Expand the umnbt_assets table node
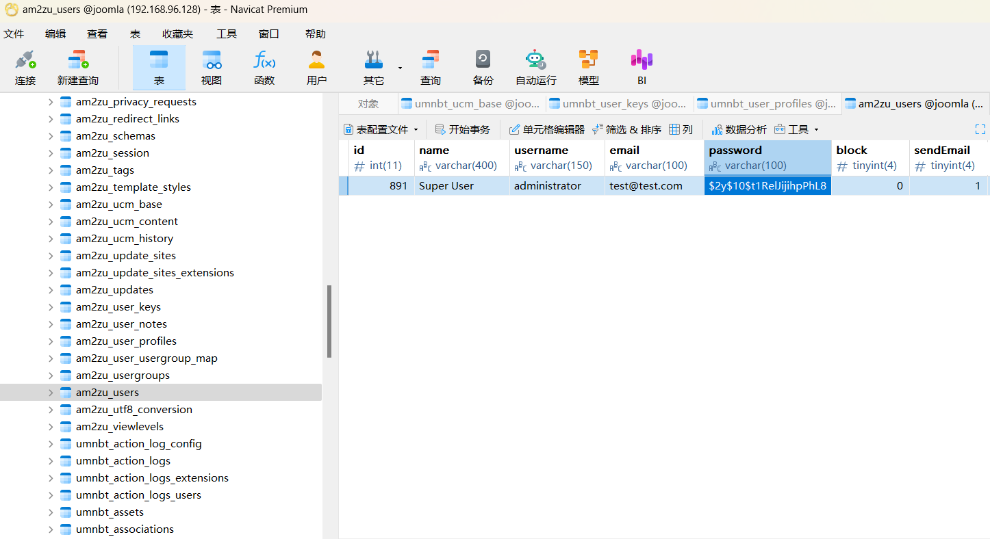 (x=51, y=512)
